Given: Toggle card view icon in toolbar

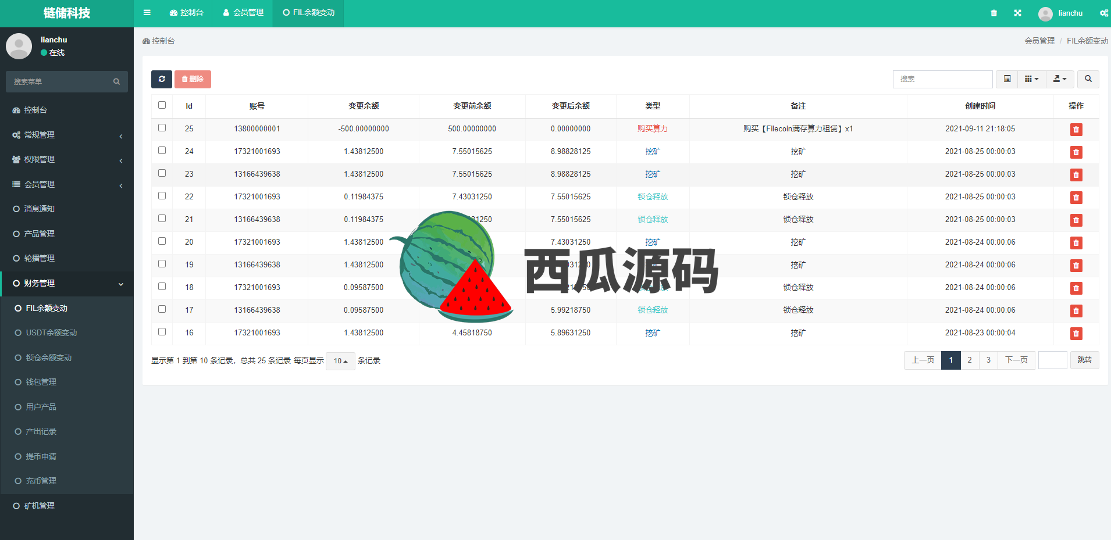Looking at the screenshot, I should click(x=1007, y=79).
